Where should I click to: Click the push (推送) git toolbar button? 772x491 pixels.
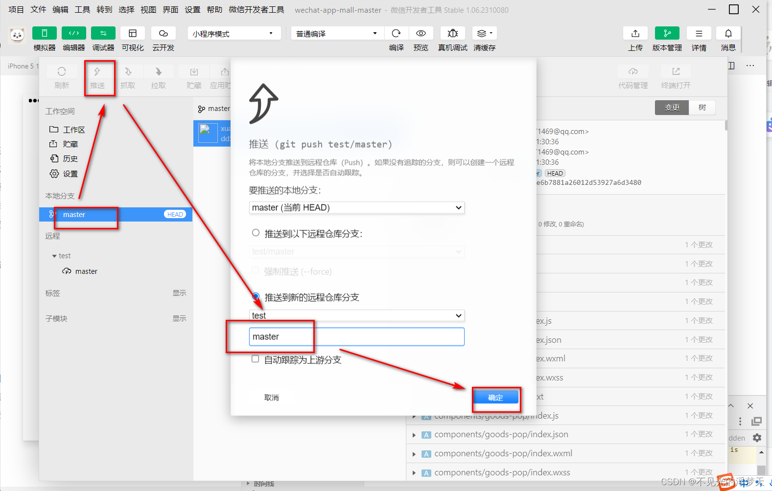point(97,77)
